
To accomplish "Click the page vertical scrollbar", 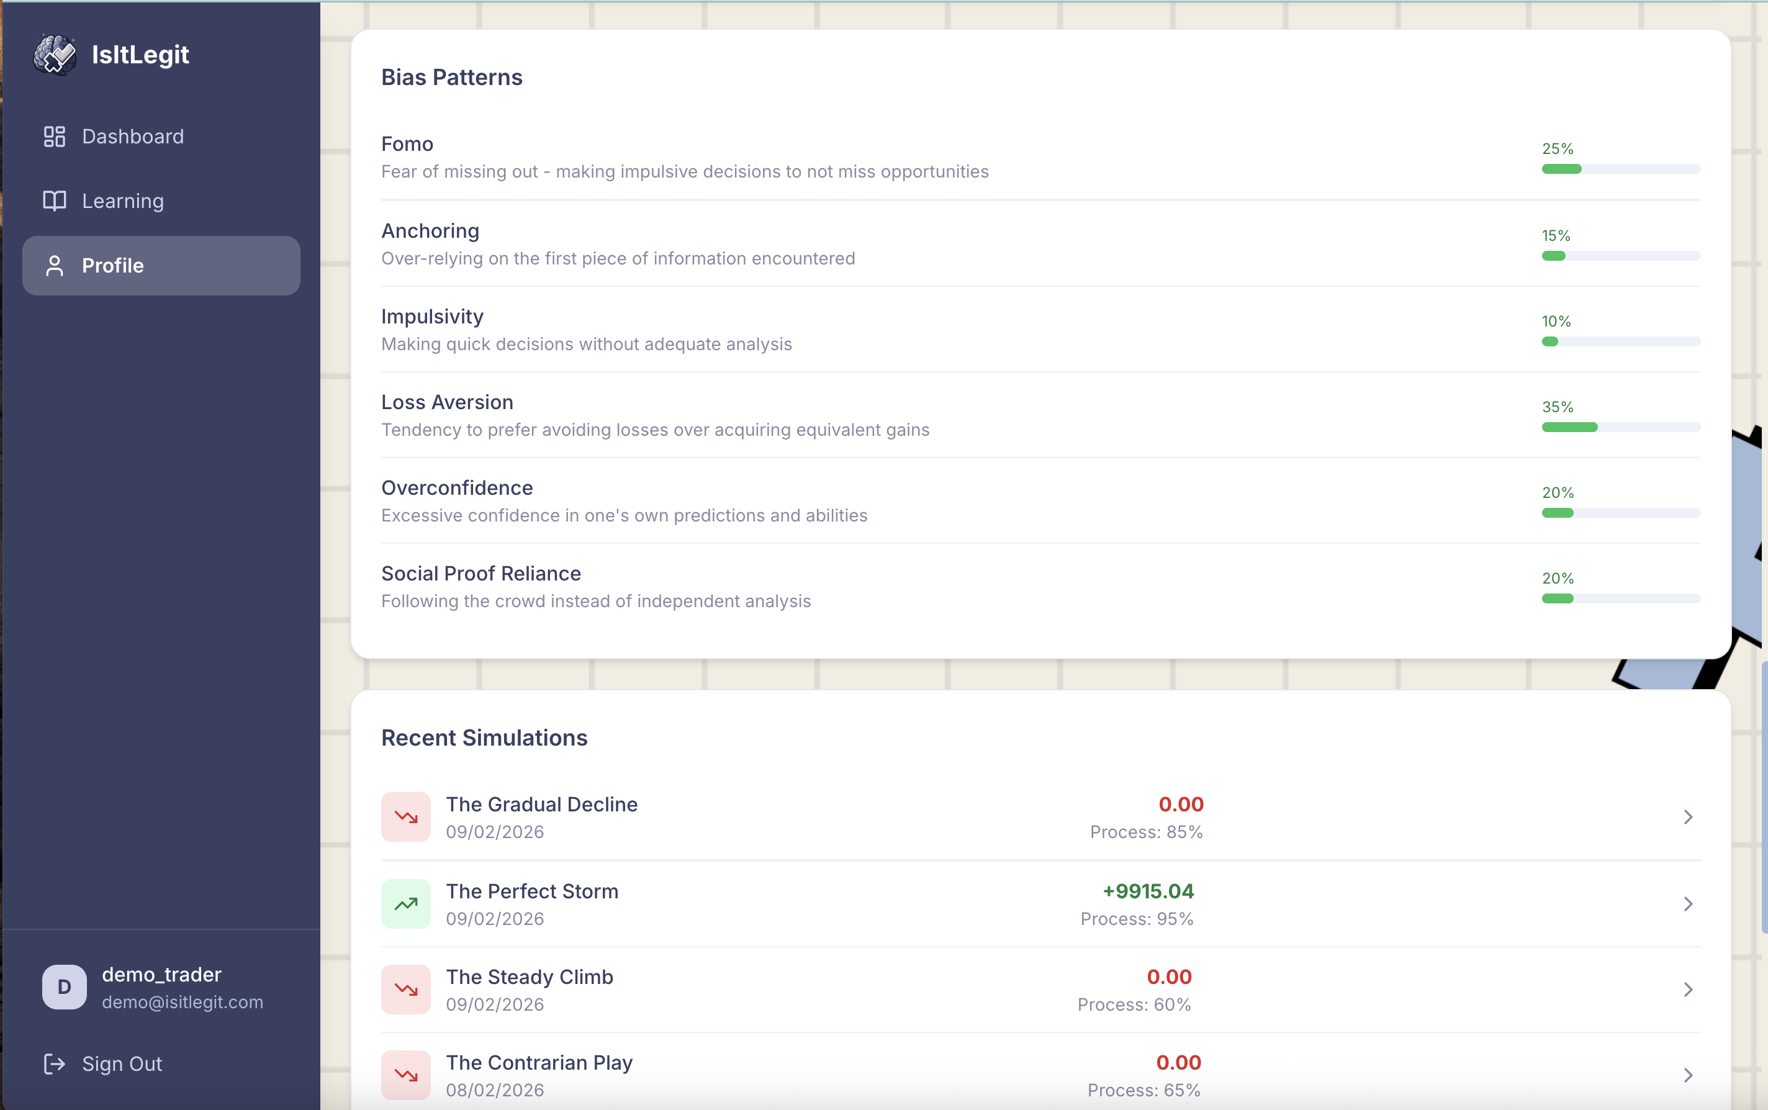I will (x=1764, y=796).
